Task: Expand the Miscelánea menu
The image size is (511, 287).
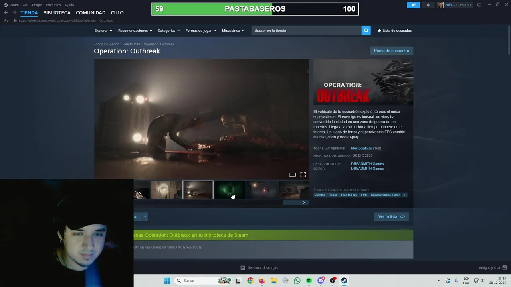Action: point(233,31)
